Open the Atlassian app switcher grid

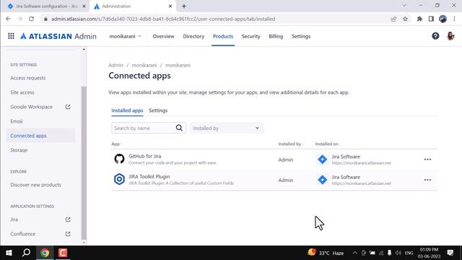point(11,36)
